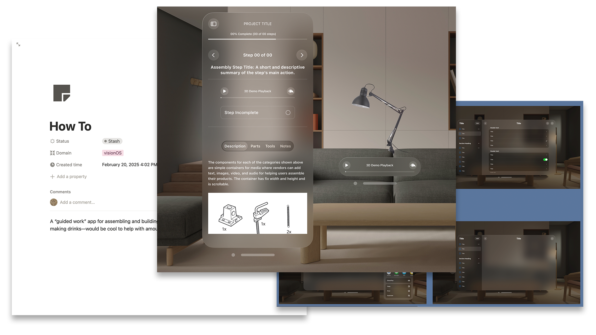The height and width of the screenshot is (335, 596).
Task: Go to next assembly step
Action: click(x=302, y=55)
